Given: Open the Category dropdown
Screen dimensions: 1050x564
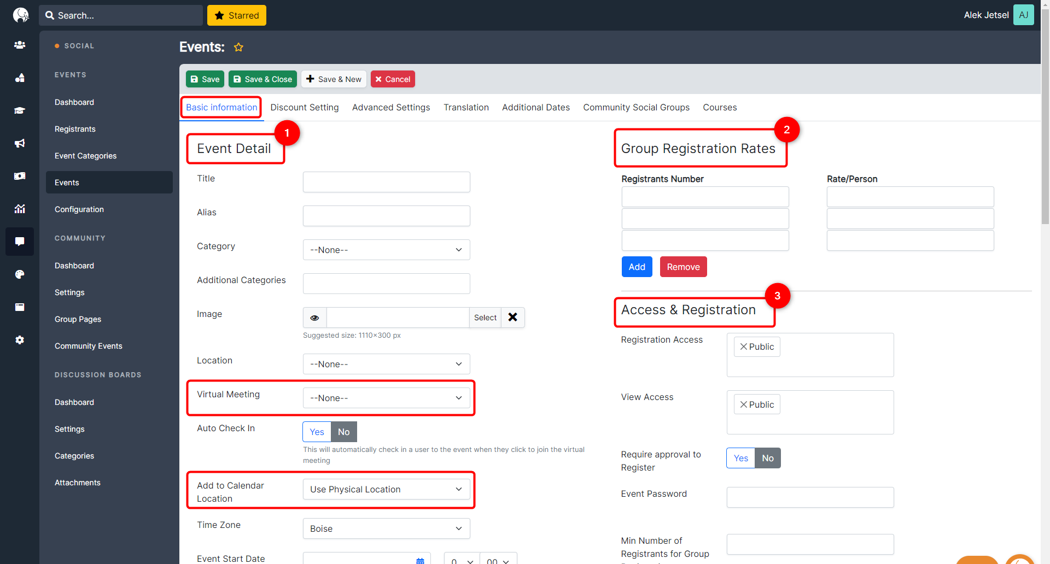Looking at the screenshot, I should click(386, 250).
